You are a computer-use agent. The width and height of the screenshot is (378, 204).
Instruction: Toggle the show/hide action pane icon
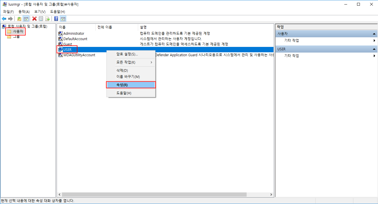[63, 19]
